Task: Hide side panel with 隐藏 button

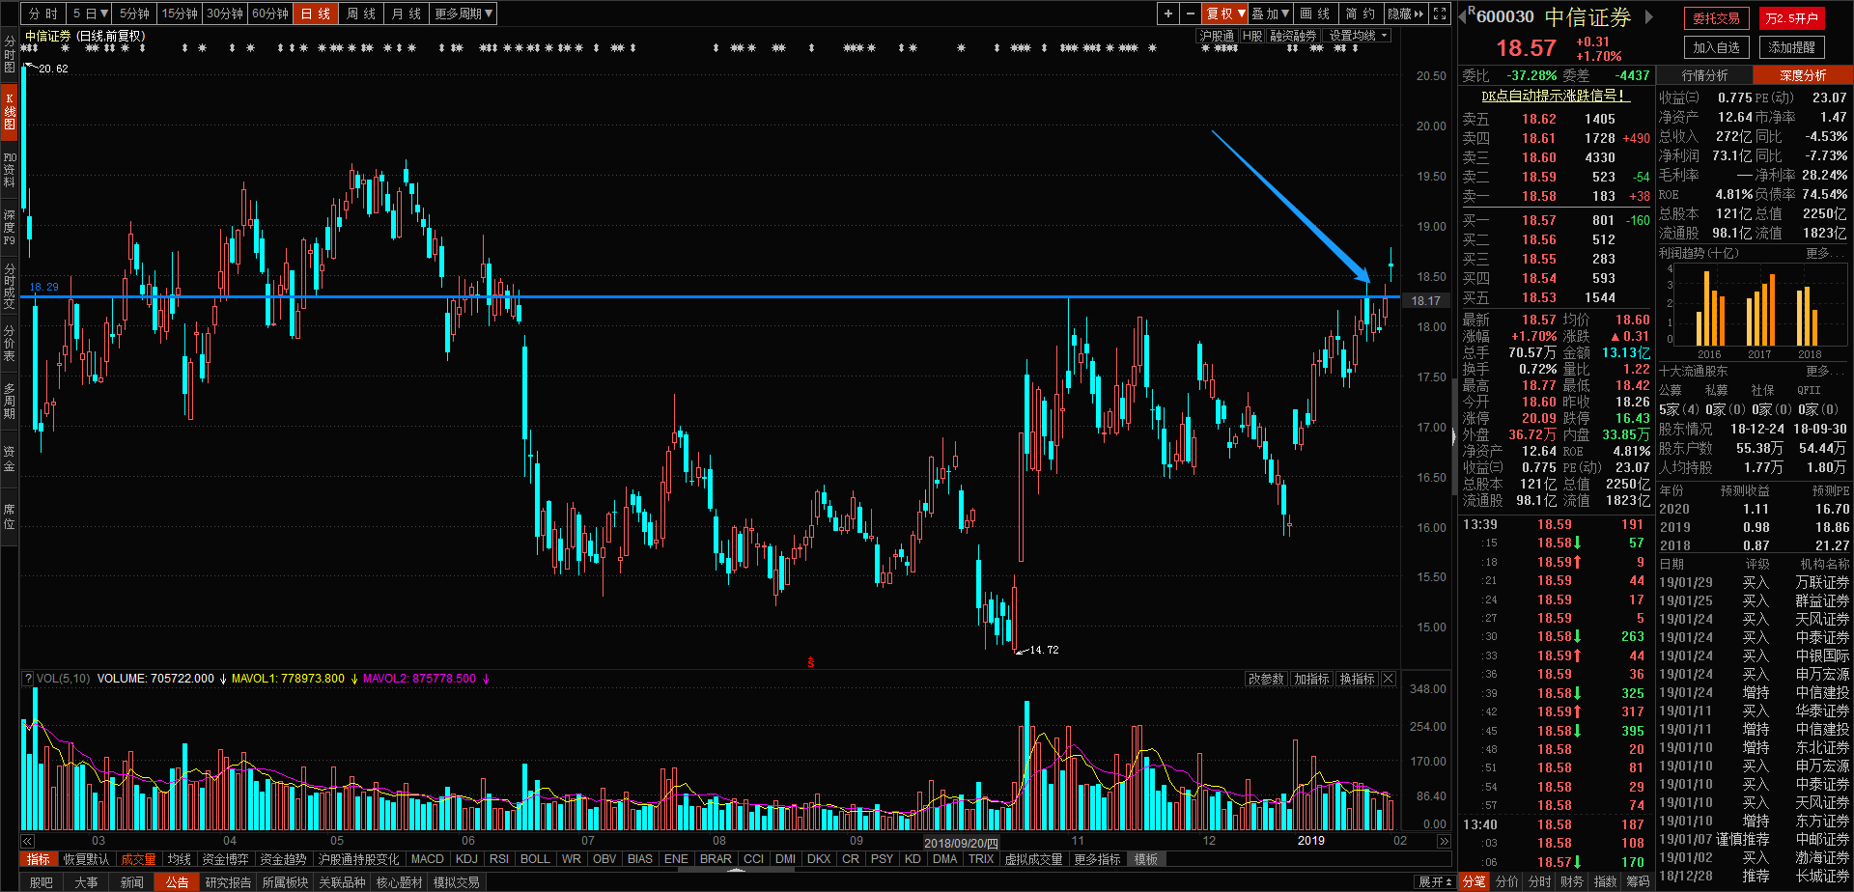Action: click(x=1406, y=14)
